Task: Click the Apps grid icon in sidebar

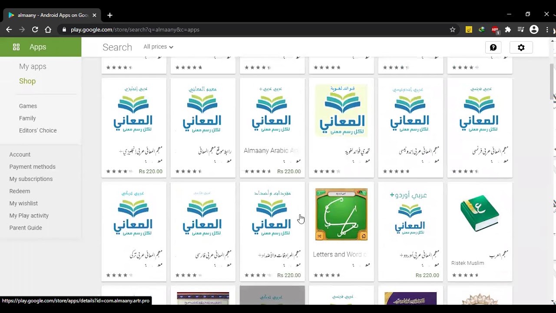Action: pyautogui.click(x=17, y=47)
